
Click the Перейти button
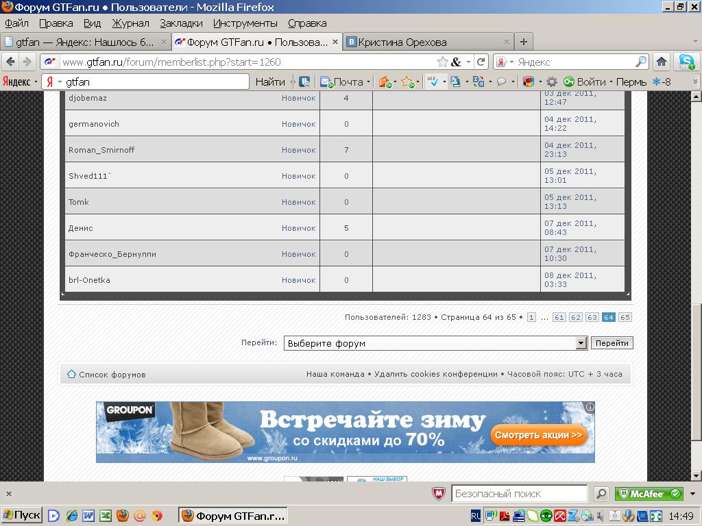[612, 343]
